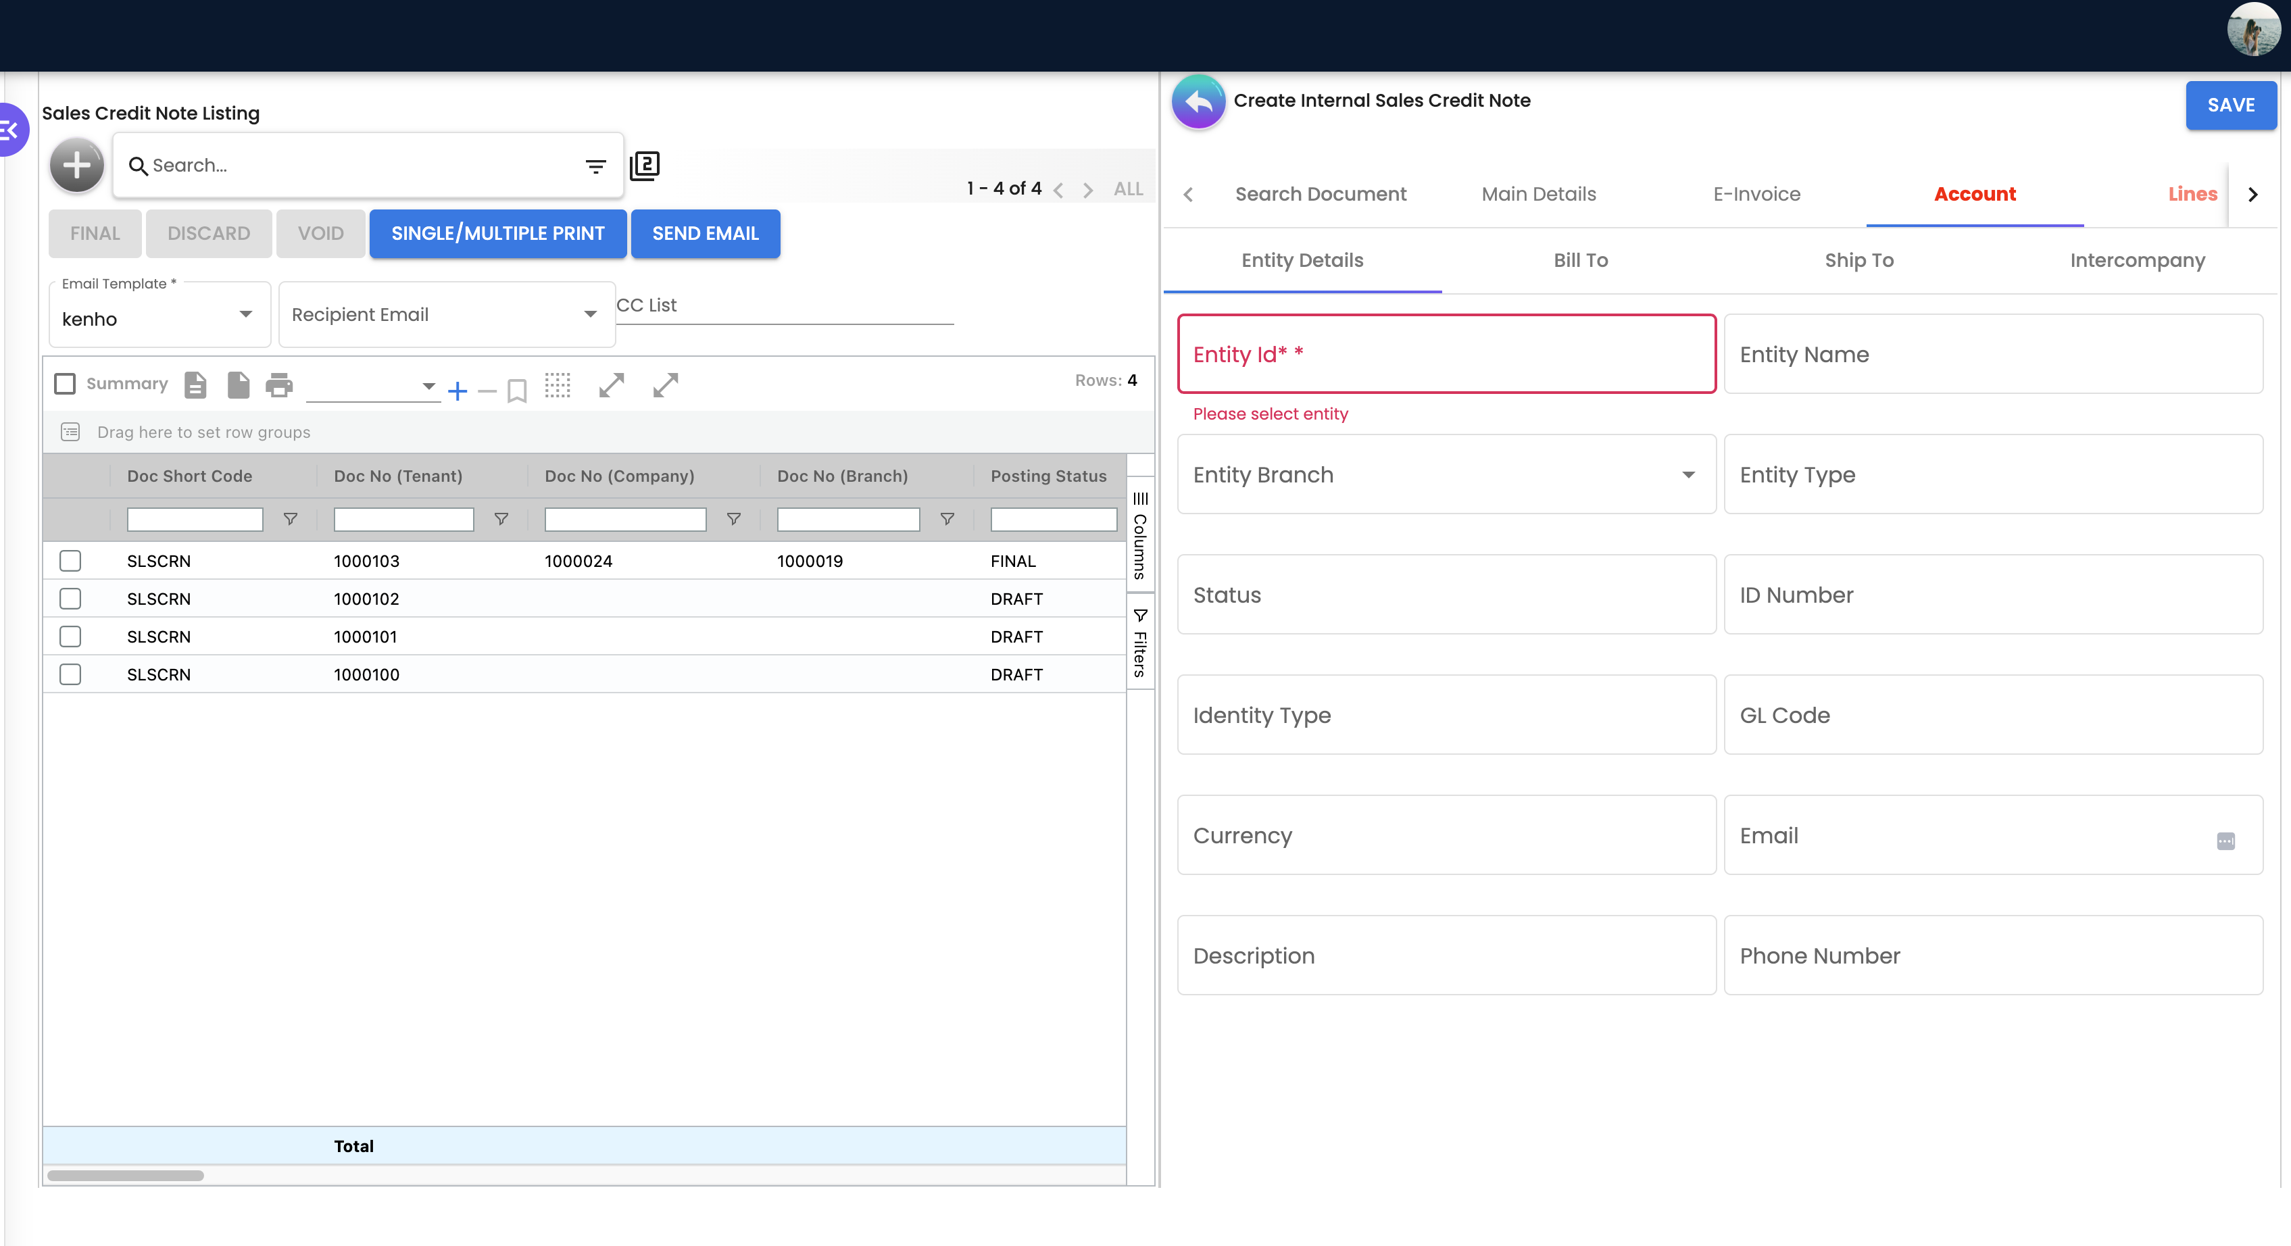
Task: Click the first expand arrows icon
Action: pyautogui.click(x=611, y=384)
